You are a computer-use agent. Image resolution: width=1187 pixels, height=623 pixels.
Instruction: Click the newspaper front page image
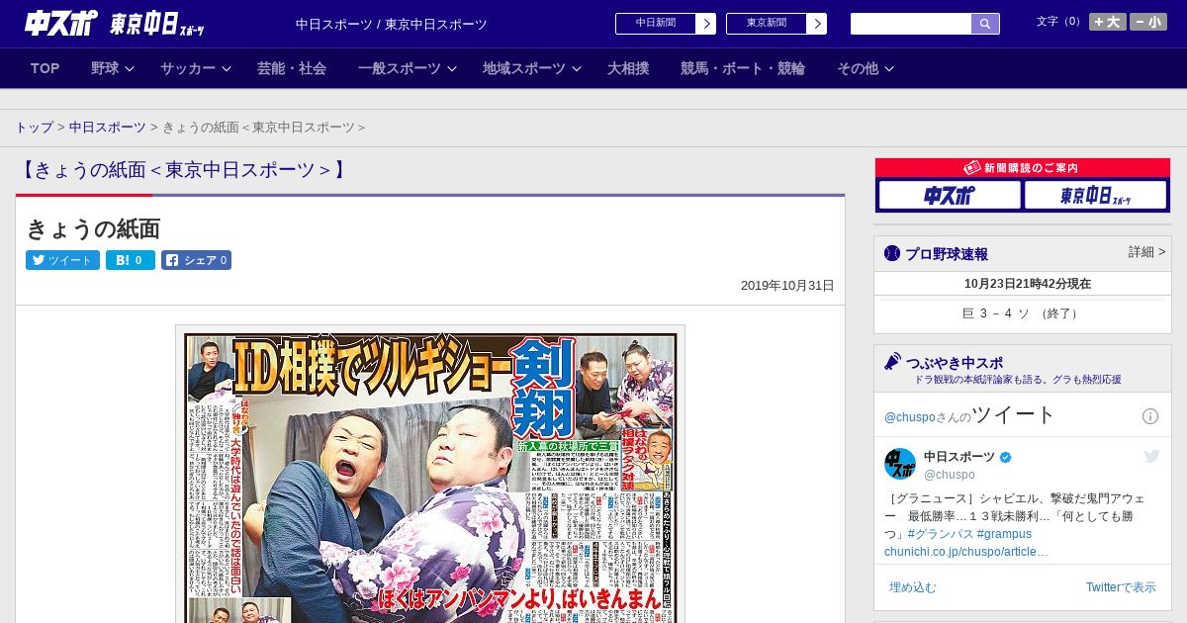tap(430, 478)
